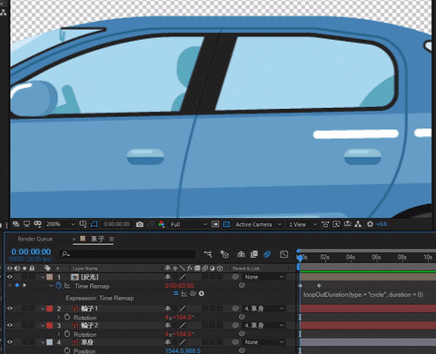The width and height of the screenshot is (436, 354).
Task: Click the 車身 Position value
Action: click(183, 350)
